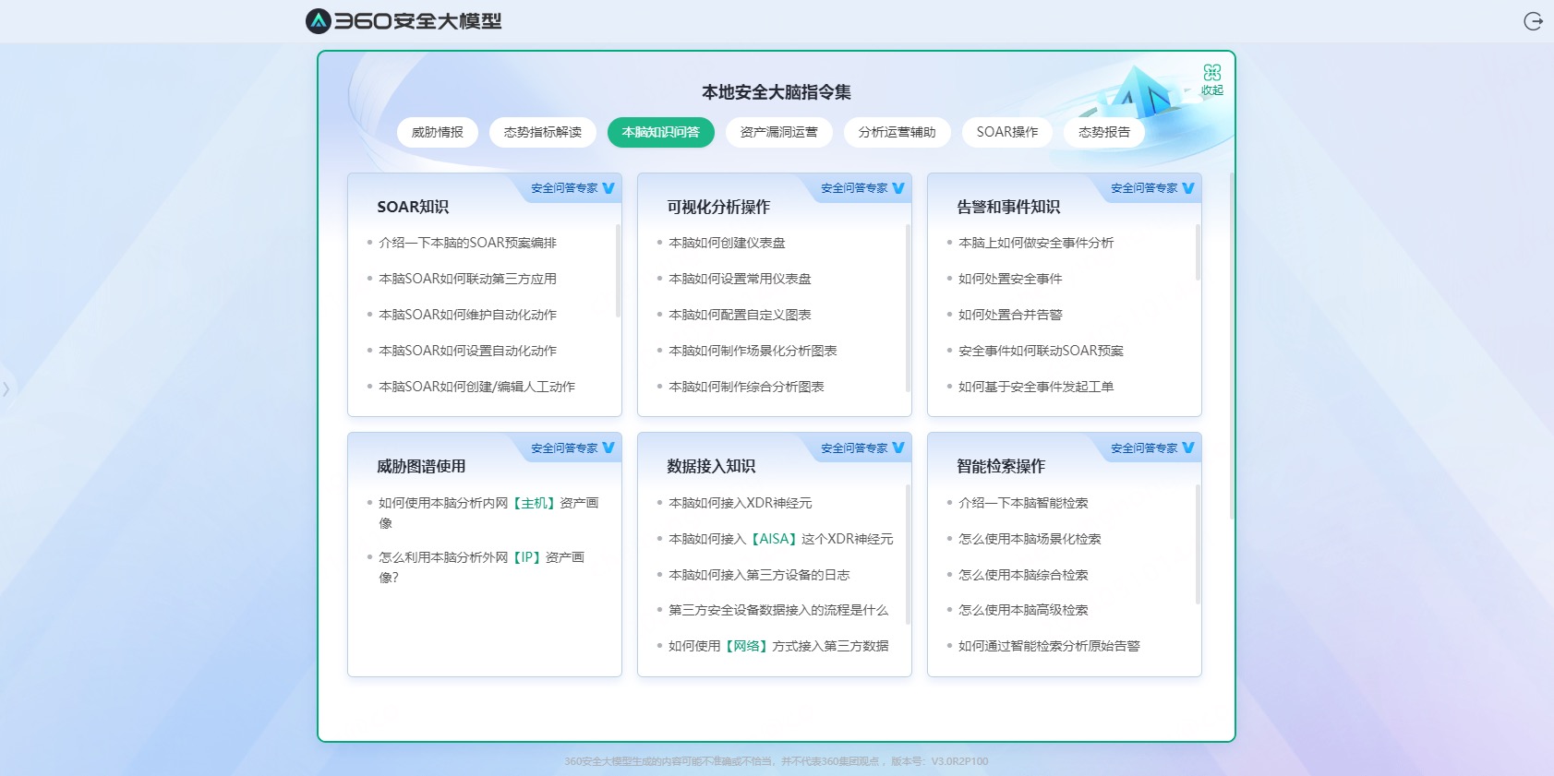
Task: Select 怎么使用本脑高级检索
Action: (x=1023, y=610)
